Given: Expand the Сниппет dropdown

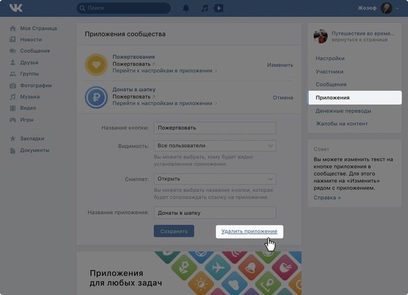Looking at the screenshot, I should tap(215, 179).
